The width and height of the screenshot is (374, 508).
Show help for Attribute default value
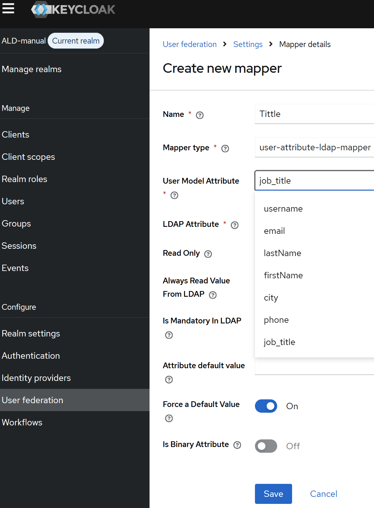tap(169, 379)
